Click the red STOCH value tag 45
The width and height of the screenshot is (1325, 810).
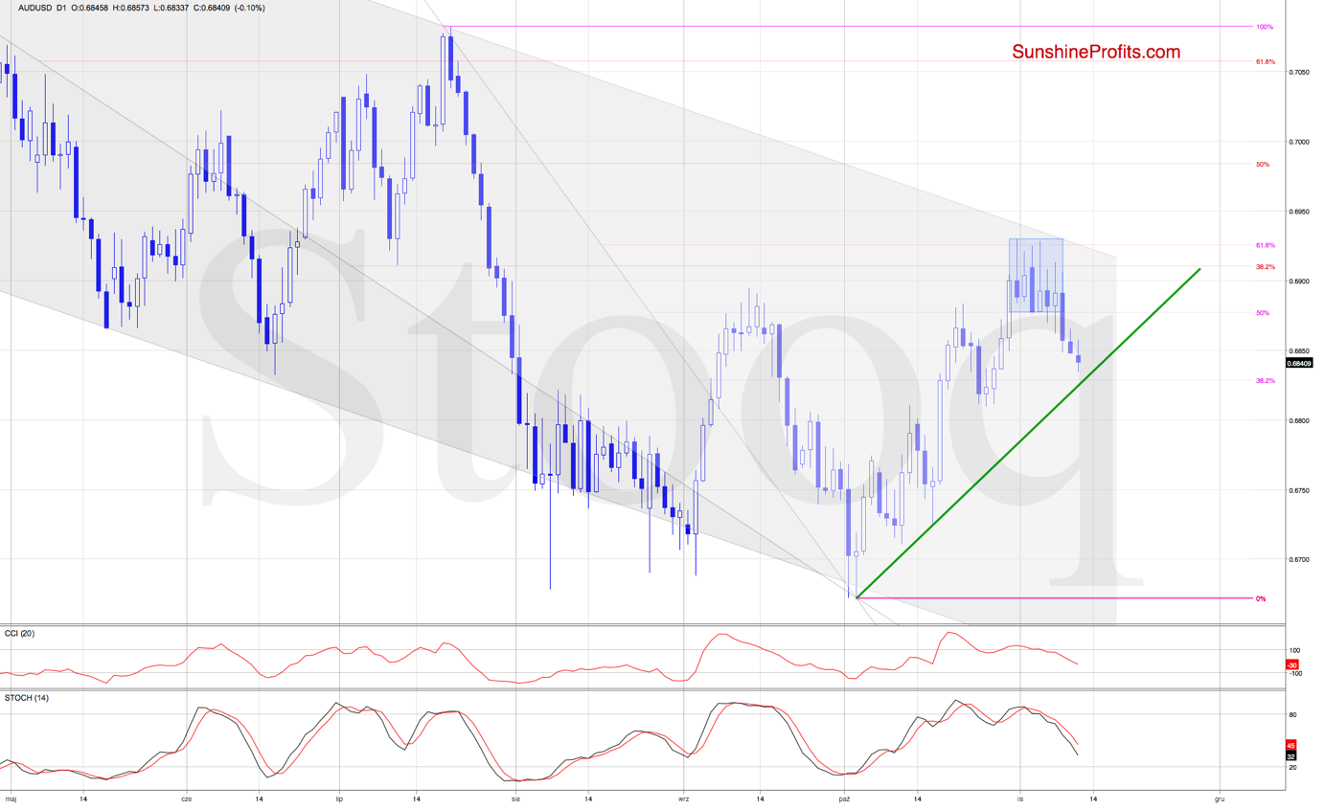[1290, 744]
